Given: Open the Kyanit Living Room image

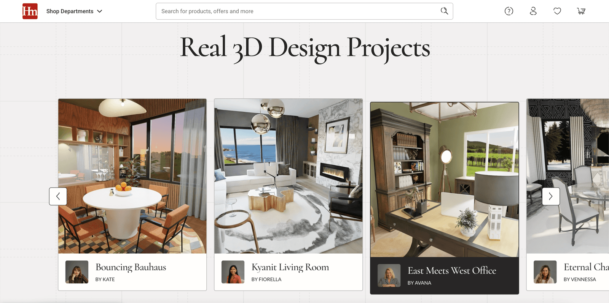Looking at the screenshot, I should click(x=289, y=176).
